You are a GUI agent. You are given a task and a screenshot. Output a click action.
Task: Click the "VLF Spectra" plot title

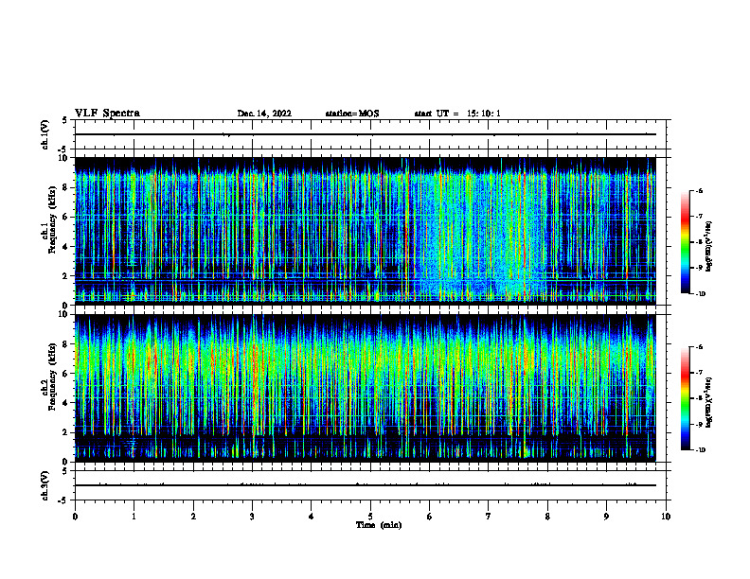point(107,114)
